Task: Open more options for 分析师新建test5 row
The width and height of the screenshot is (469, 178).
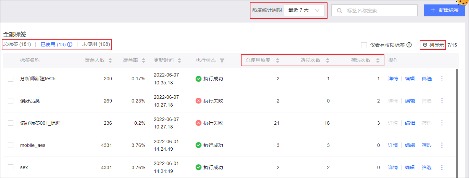Action: click(x=442, y=79)
